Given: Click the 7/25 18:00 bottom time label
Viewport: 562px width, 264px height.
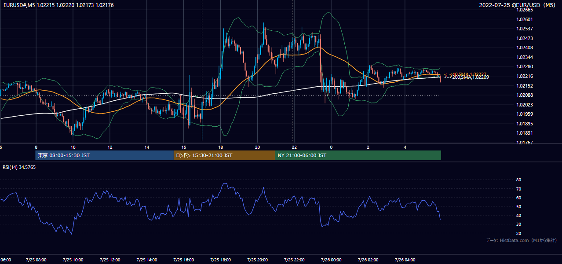Looking at the screenshot, I should pyautogui.click(x=221, y=260).
